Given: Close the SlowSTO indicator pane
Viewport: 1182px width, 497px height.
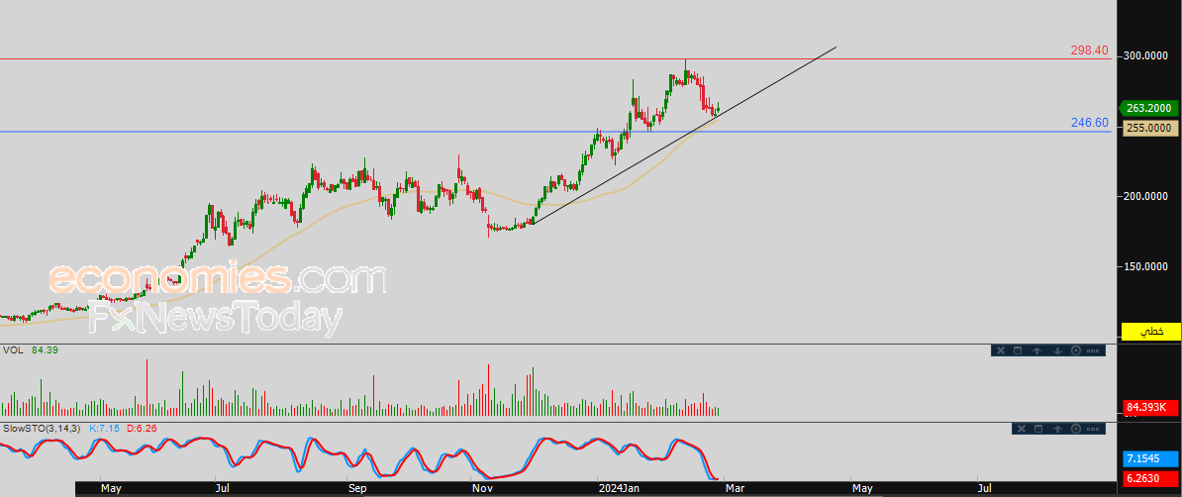Looking at the screenshot, I should [1022, 429].
